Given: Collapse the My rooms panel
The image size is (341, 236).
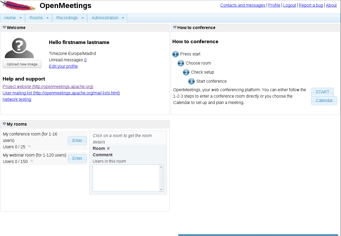Looking at the screenshot, I should coord(5,124).
